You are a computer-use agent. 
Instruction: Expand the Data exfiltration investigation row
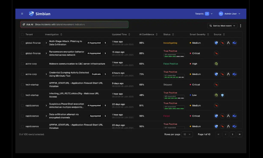[x=46, y=116]
